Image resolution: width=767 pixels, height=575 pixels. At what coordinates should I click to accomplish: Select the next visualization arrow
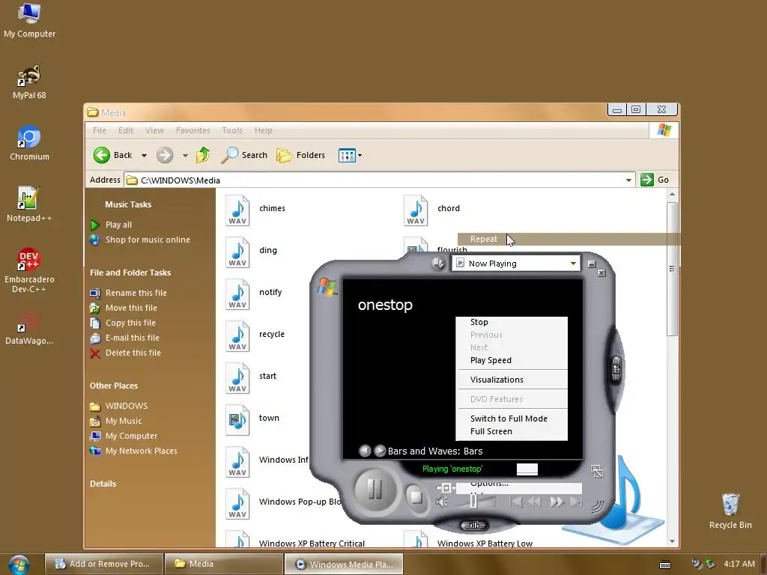pyautogui.click(x=380, y=451)
